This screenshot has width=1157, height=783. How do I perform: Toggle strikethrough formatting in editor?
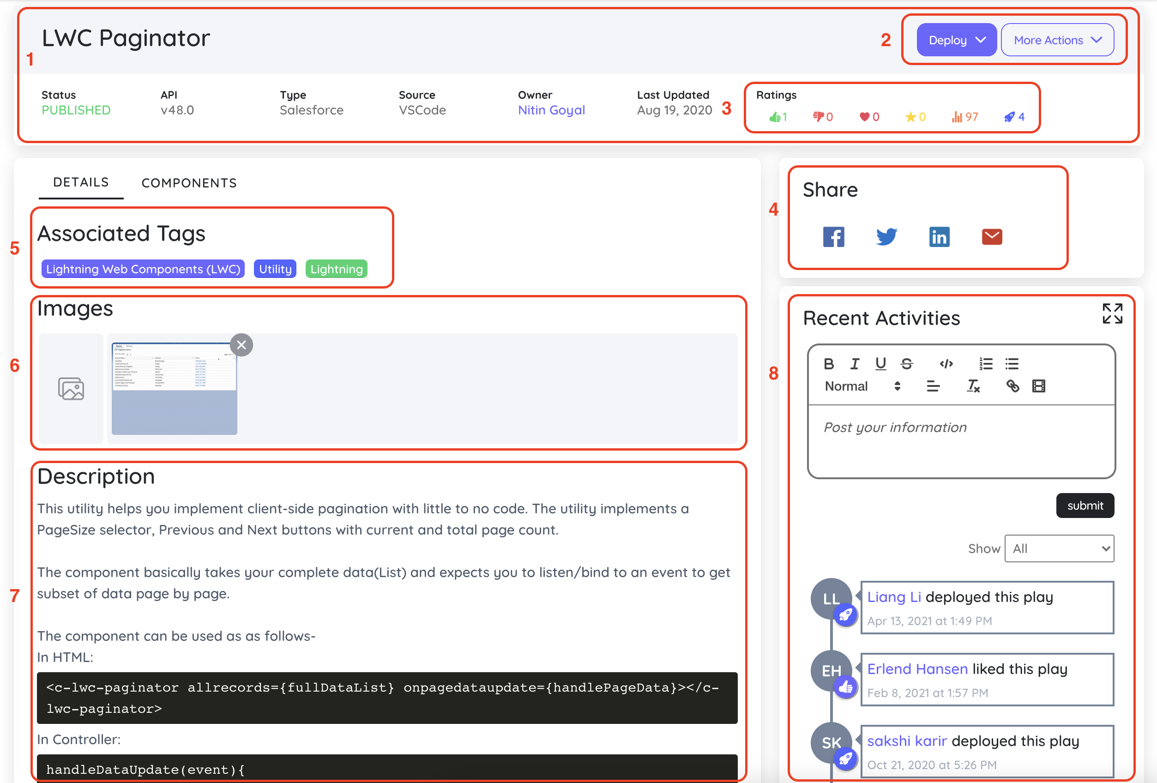pos(907,364)
